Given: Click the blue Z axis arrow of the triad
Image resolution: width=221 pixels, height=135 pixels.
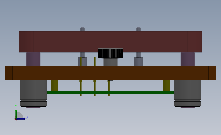Looking at the screenshot, I should pos(21,119).
